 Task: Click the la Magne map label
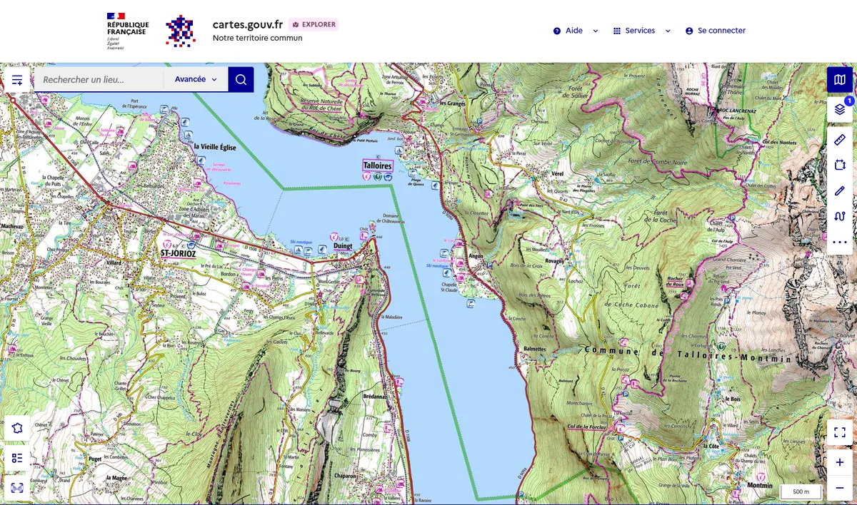(116, 478)
